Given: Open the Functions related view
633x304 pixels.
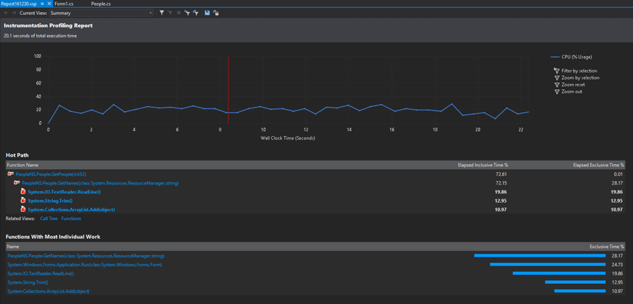Looking at the screenshot, I should pos(71,219).
